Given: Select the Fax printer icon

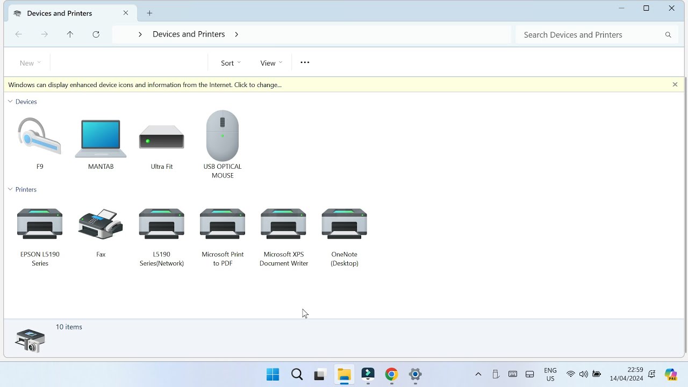Looking at the screenshot, I should click(101, 224).
